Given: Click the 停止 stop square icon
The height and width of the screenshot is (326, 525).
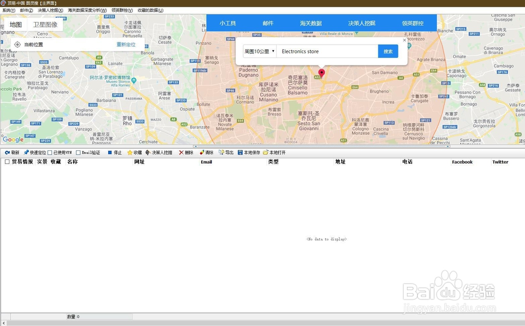Looking at the screenshot, I should (110, 153).
